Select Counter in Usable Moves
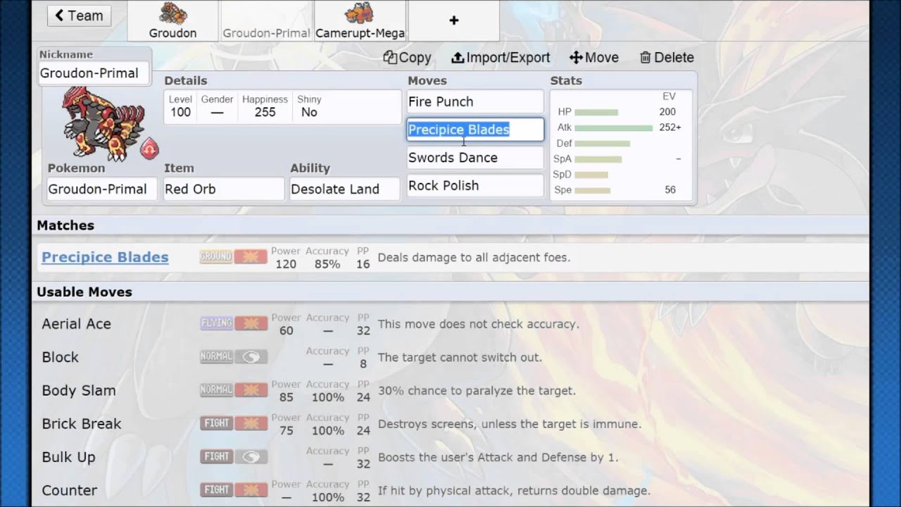901x507 pixels. [70, 490]
